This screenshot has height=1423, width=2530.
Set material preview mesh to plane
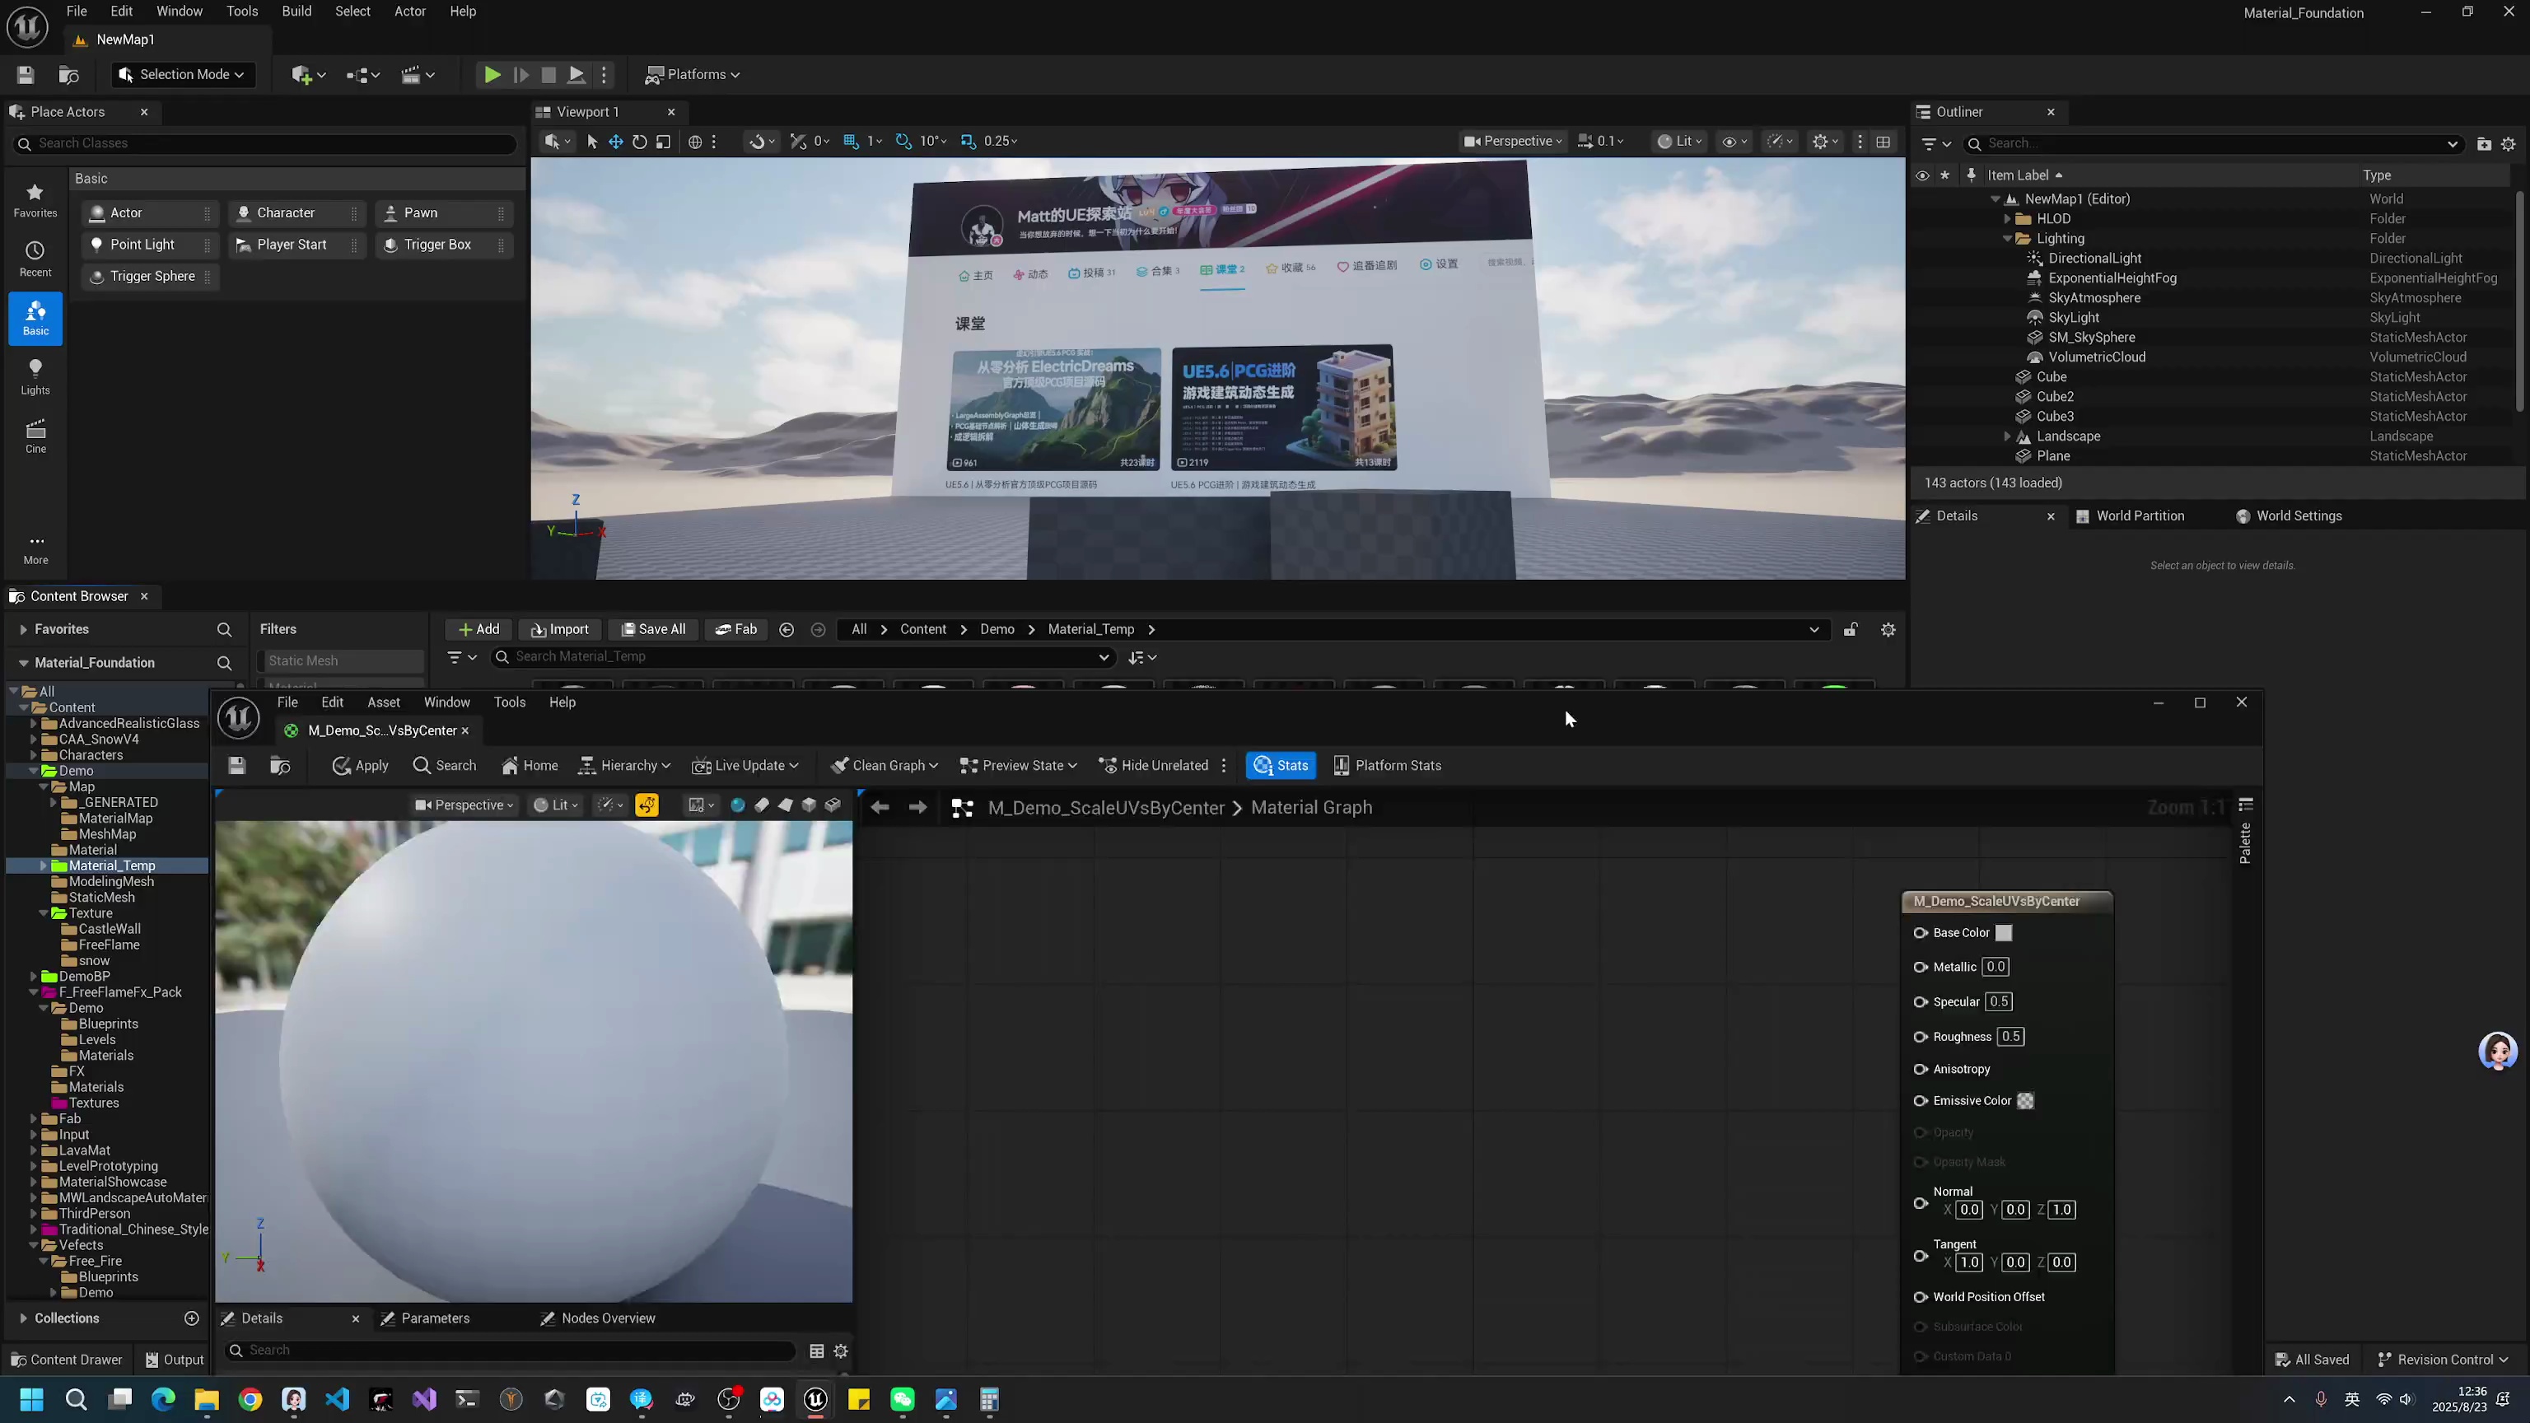(785, 805)
